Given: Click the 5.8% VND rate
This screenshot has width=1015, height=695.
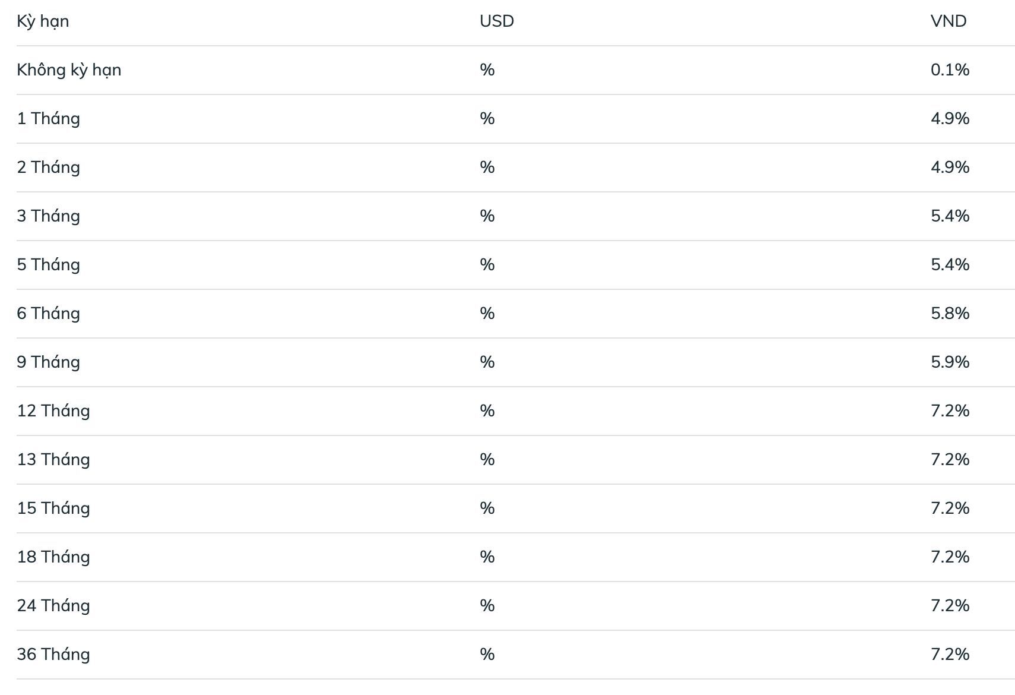Looking at the screenshot, I should click(x=950, y=314).
